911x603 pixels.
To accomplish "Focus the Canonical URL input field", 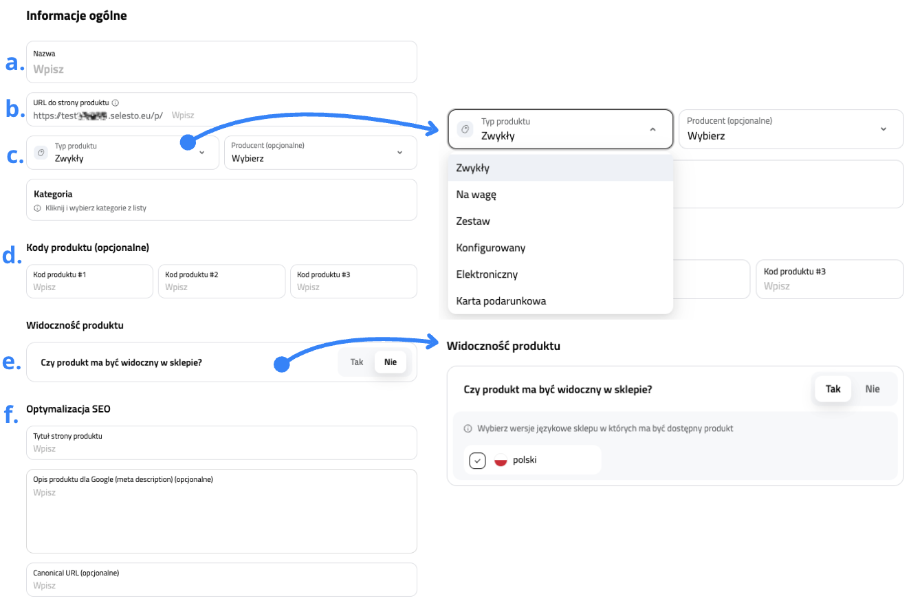I will (221, 585).
